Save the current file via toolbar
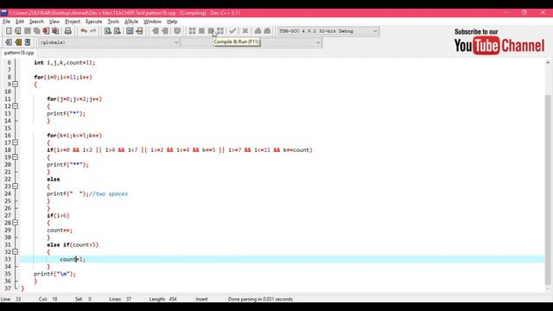This screenshot has height=311, width=553. pyautogui.click(x=27, y=31)
